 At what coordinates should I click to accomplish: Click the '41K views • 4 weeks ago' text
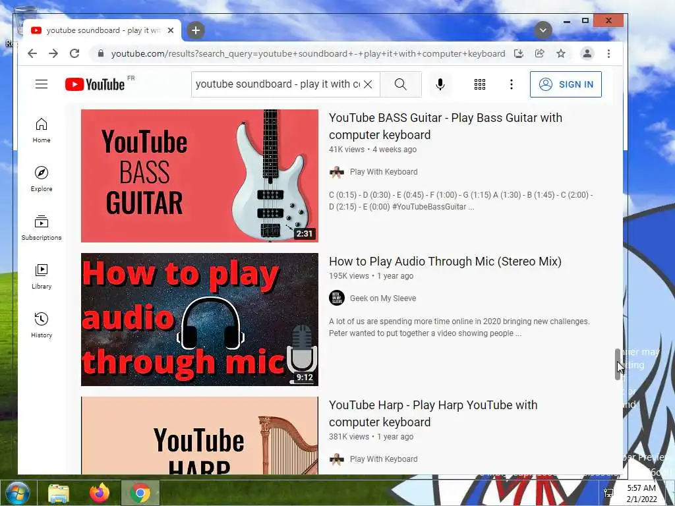373,150
